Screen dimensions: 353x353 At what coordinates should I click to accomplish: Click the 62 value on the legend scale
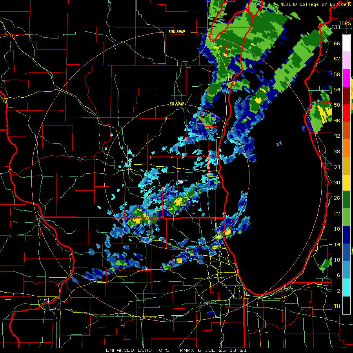coord(337,58)
